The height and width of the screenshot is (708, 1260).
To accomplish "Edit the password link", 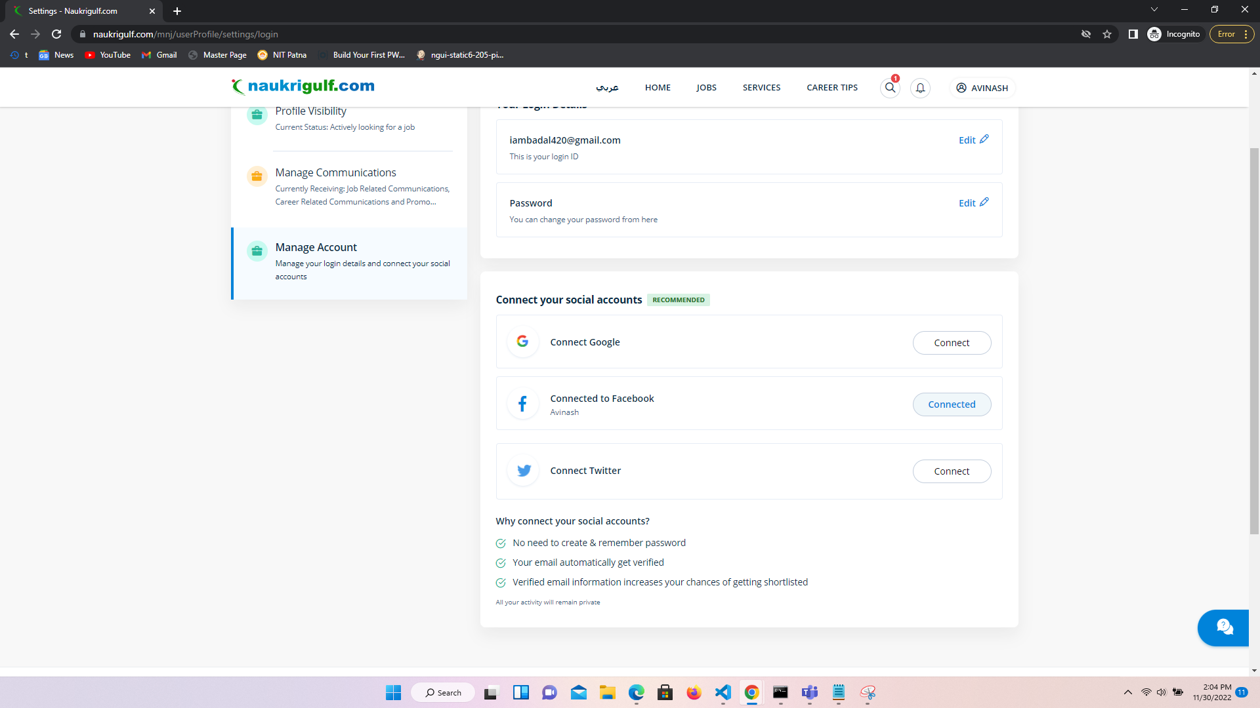I will click(x=967, y=203).
